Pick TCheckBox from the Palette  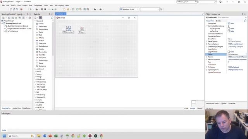tap(41, 44)
